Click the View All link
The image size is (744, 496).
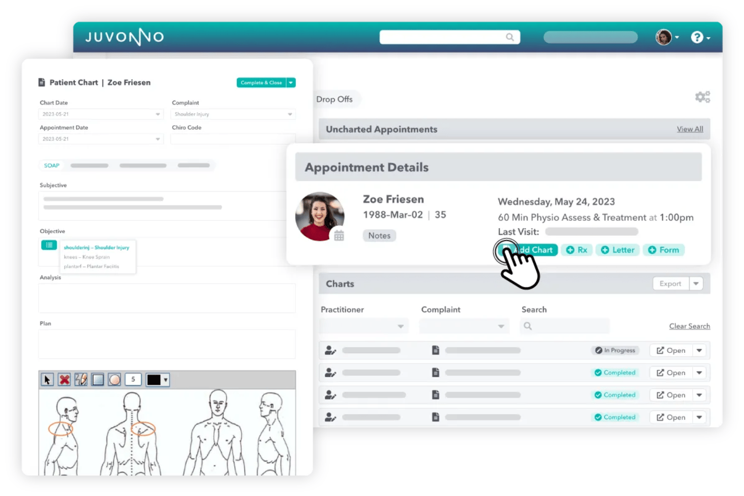pos(690,129)
